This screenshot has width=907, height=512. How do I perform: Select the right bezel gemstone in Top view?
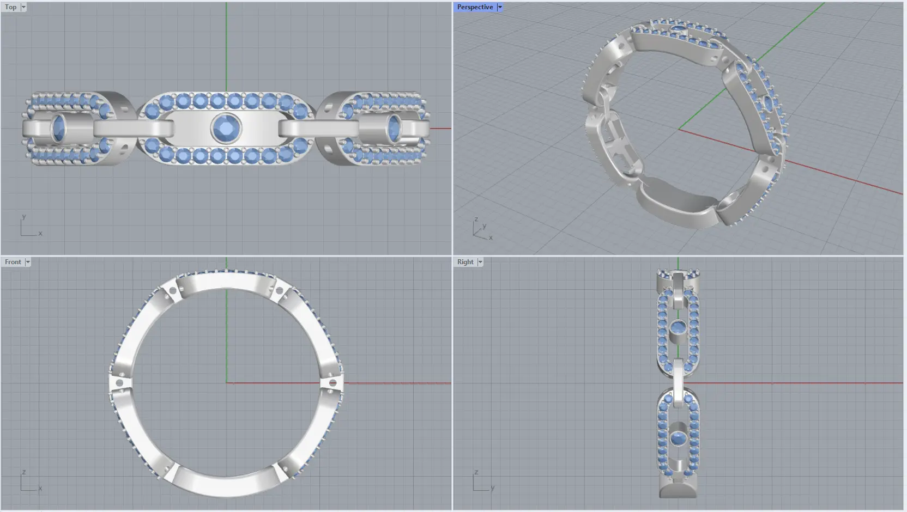coord(394,129)
